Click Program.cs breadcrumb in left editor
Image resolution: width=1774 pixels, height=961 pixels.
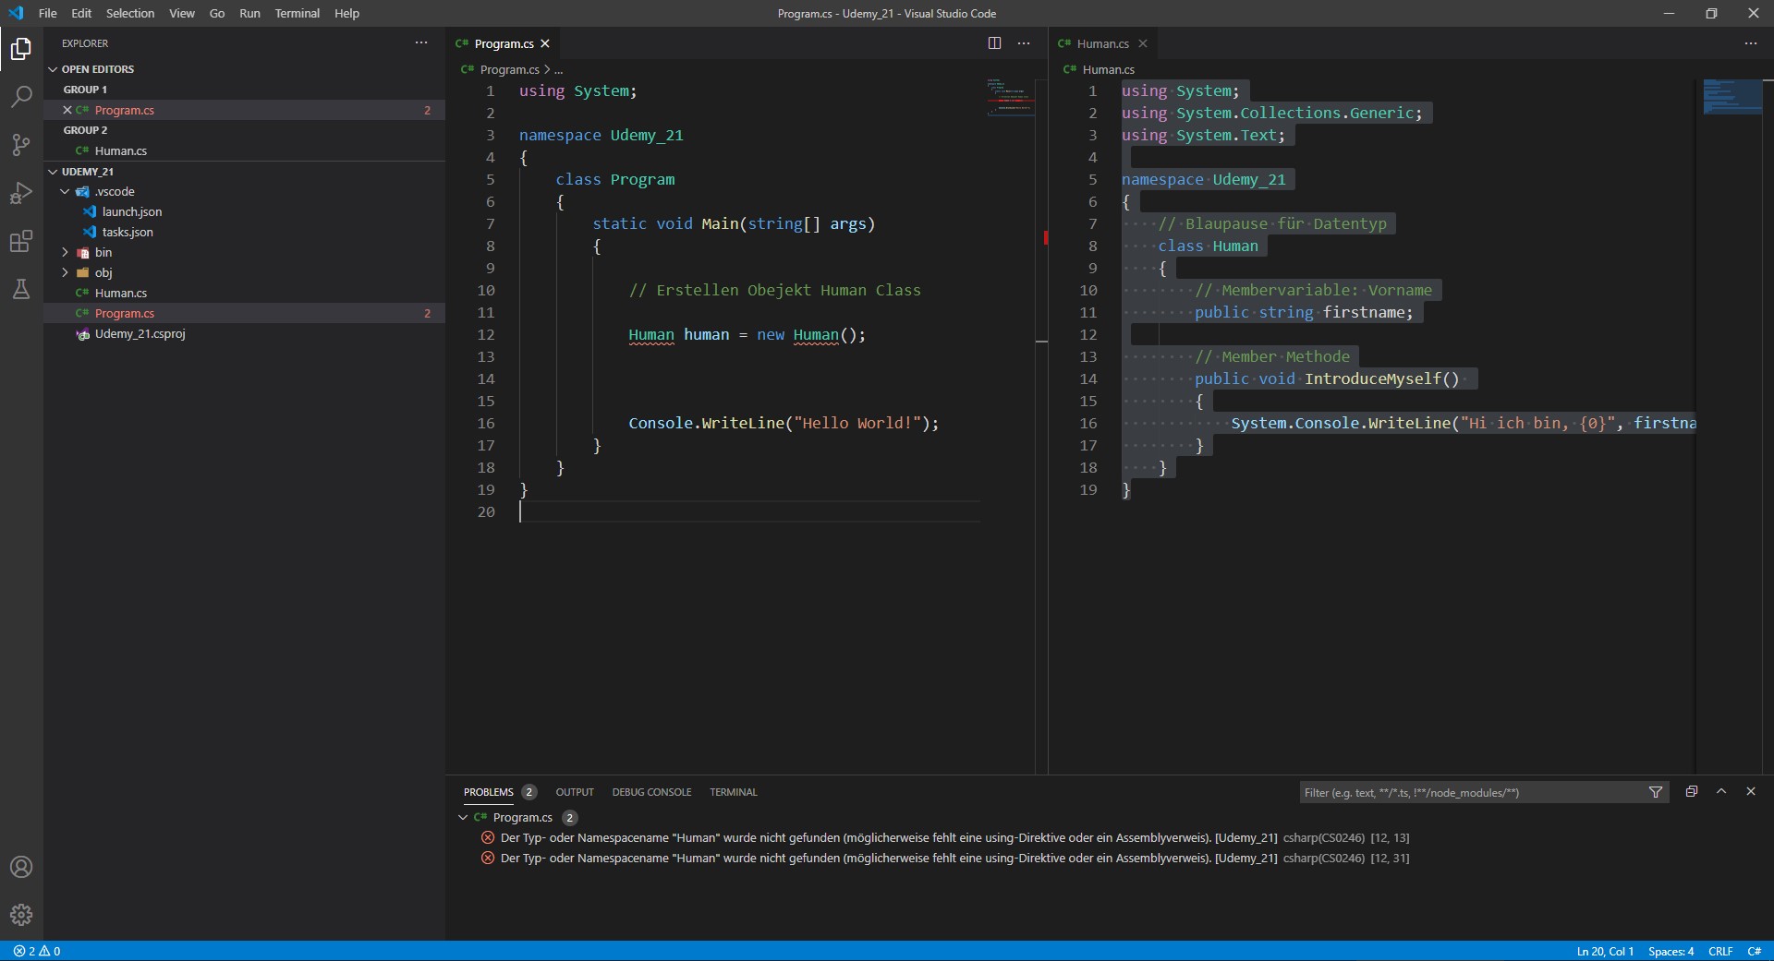pyautogui.click(x=509, y=69)
